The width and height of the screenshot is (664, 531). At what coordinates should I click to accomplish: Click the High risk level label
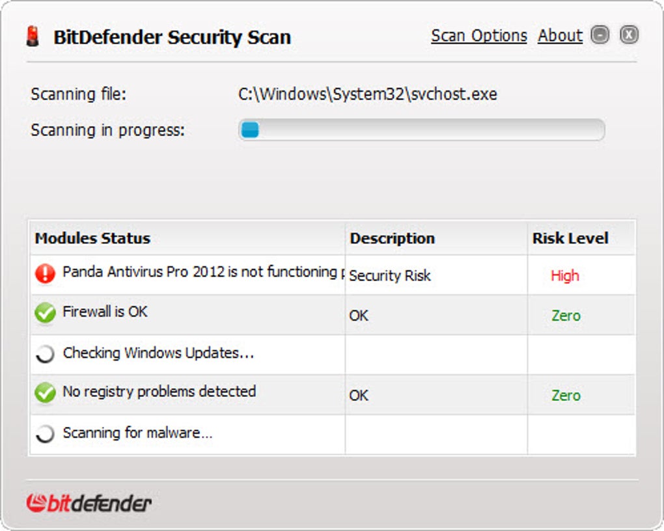(x=564, y=276)
